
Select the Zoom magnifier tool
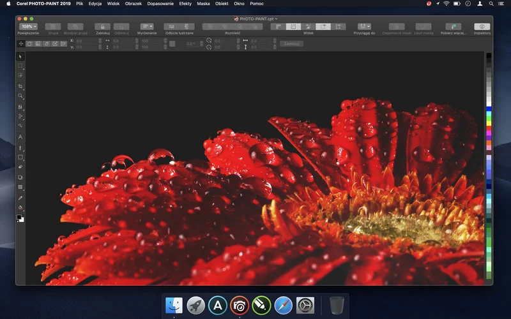[x=20, y=96]
